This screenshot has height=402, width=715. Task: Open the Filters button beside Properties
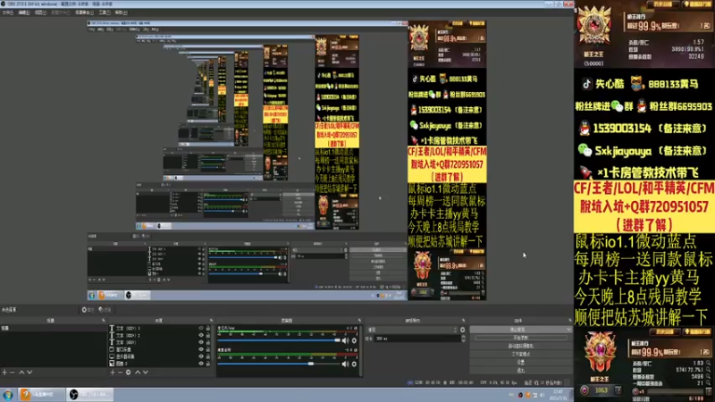pos(105,310)
